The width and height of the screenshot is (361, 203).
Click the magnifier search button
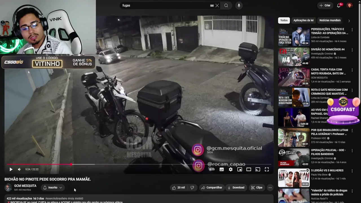point(226,5)
